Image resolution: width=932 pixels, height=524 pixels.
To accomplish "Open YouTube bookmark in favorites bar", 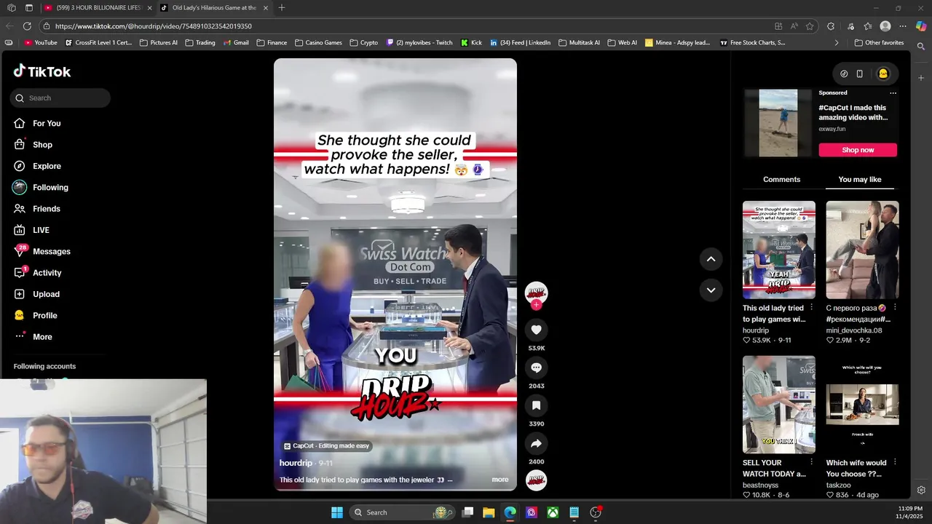I will pos(41,43).
